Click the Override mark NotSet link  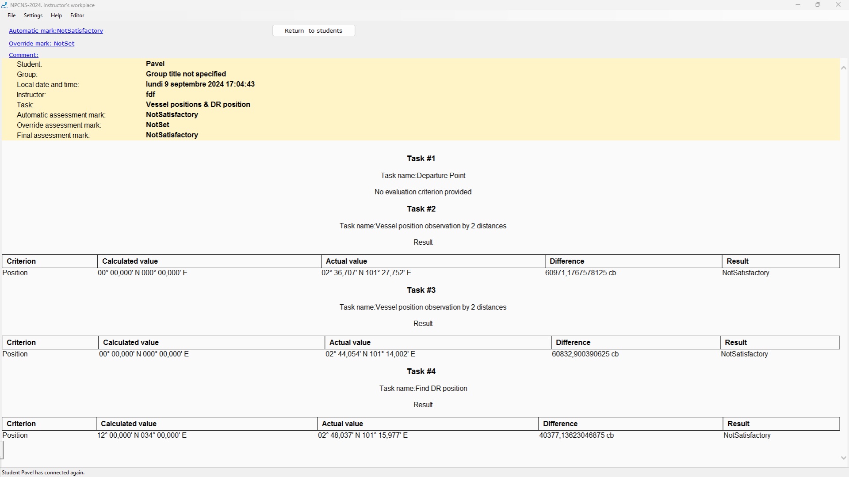click(x=42, y=44)
